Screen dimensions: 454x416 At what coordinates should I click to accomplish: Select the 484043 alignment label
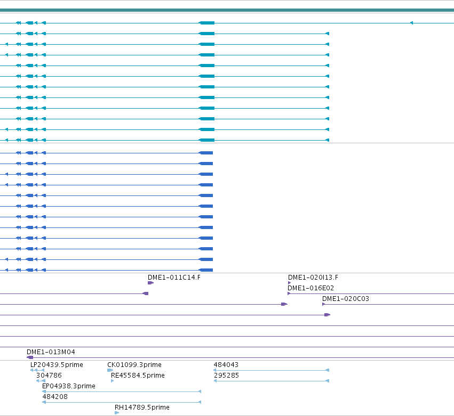[x=226, y=365]
